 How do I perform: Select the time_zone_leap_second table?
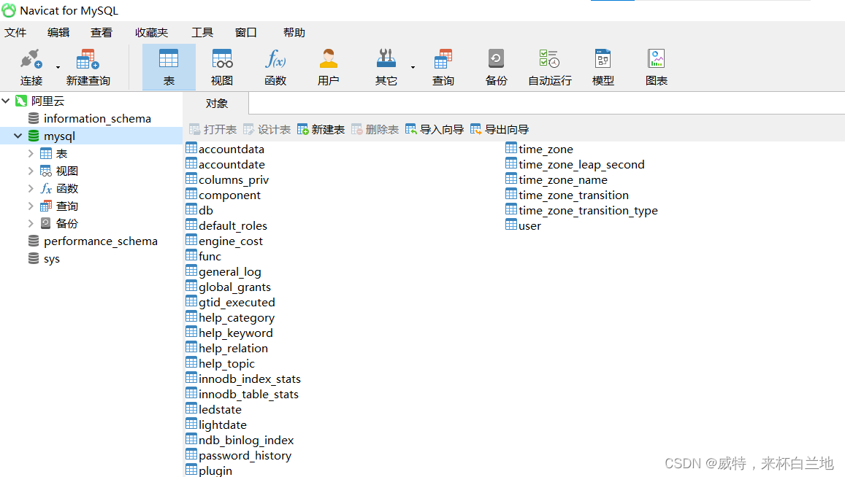tap(575, 164)
